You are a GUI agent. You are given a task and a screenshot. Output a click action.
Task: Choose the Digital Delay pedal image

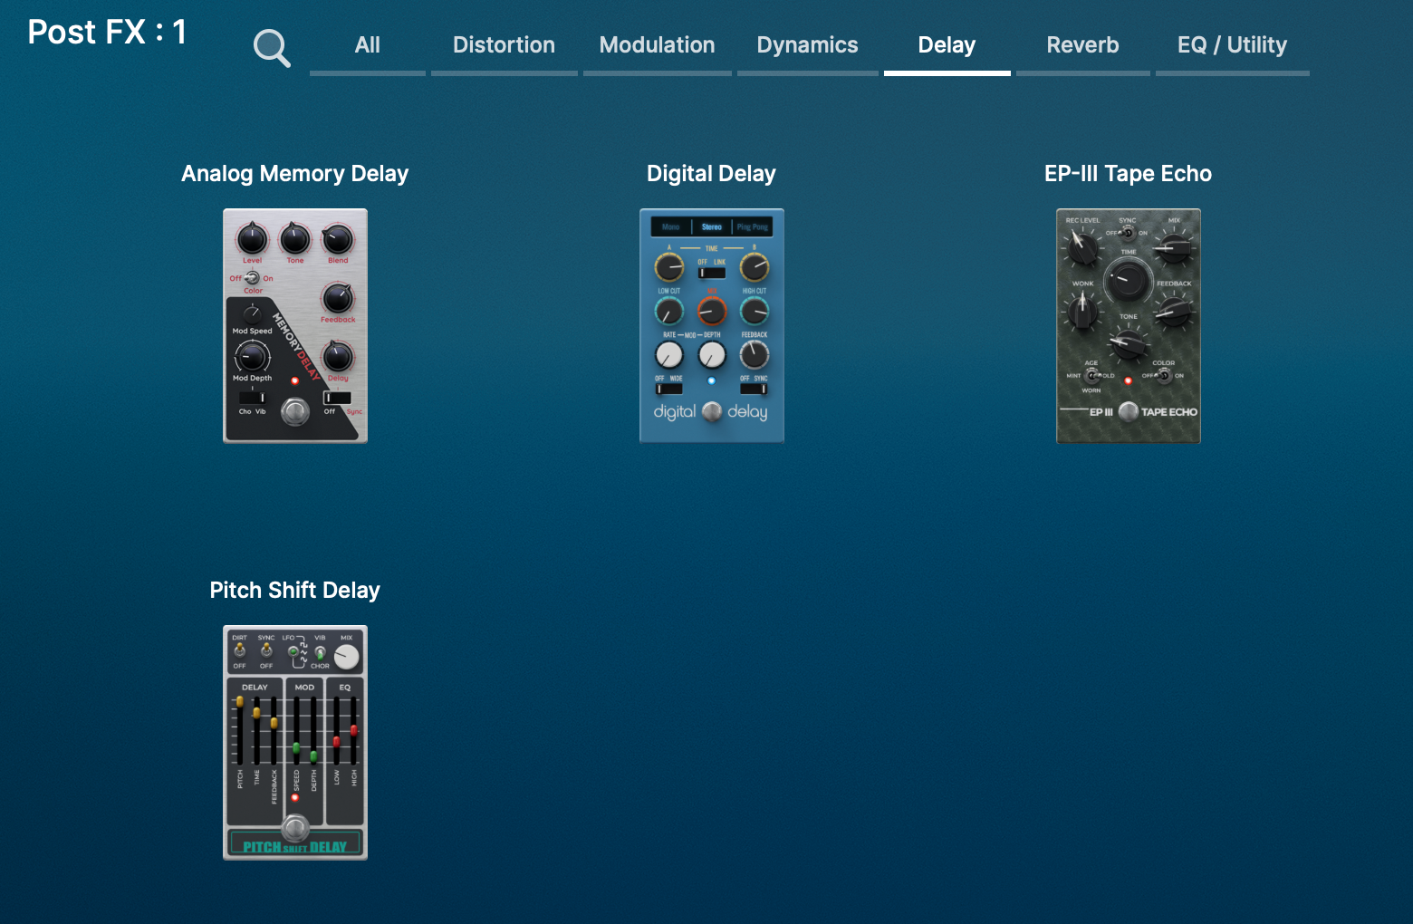(x=712, y=326)
